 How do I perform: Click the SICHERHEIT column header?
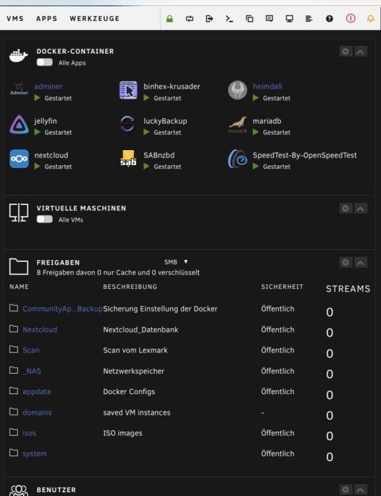point(282,286)
